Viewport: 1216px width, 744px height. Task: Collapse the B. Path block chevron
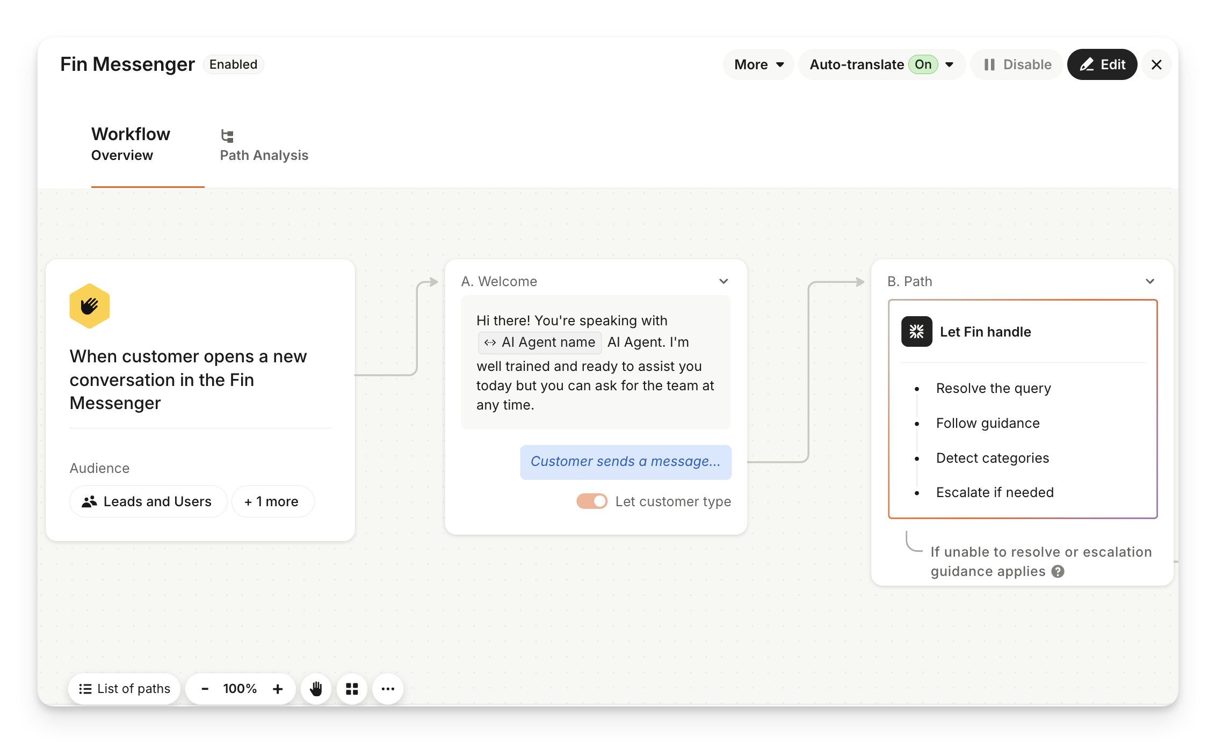pos(1149,281)
